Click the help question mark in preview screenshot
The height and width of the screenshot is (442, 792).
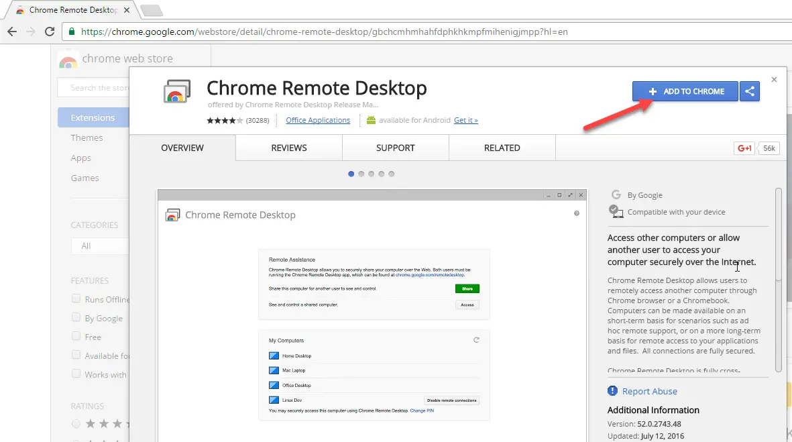coord(576,213)
